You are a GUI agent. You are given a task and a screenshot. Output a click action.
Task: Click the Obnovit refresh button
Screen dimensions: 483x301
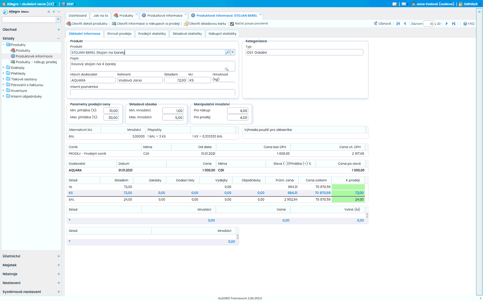[382, 24]
